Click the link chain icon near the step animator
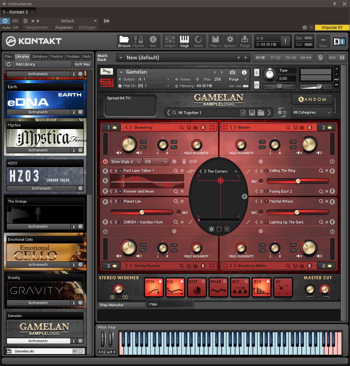The width and height of the screenshot is (350, 366). tap(193, 161)
